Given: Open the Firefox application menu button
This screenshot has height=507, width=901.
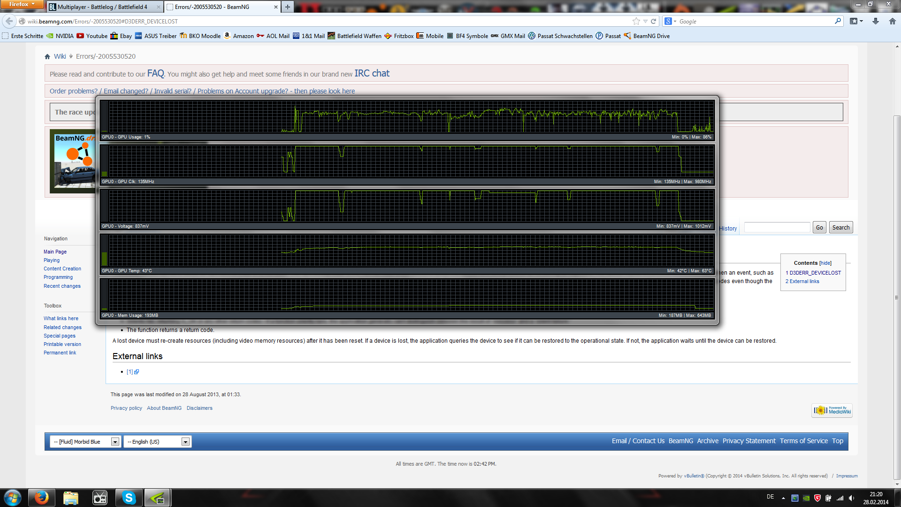Looking at the screenshot, I should click(22, 4).
